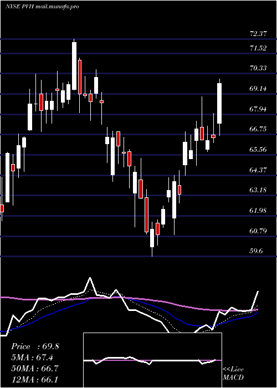Click the 66.75 price level label

click(x=258, y=129)
